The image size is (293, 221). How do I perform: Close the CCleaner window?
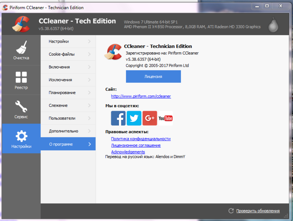coord(280,6)
